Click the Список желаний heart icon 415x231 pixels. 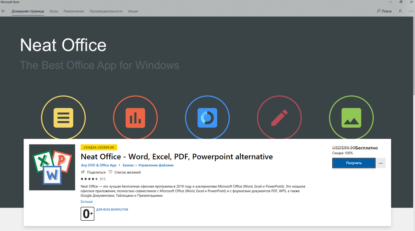(x=110, y=172)
